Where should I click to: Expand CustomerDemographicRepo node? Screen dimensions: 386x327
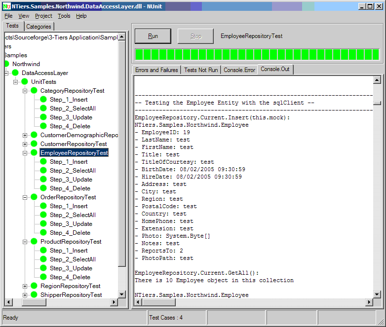point(25,135)
